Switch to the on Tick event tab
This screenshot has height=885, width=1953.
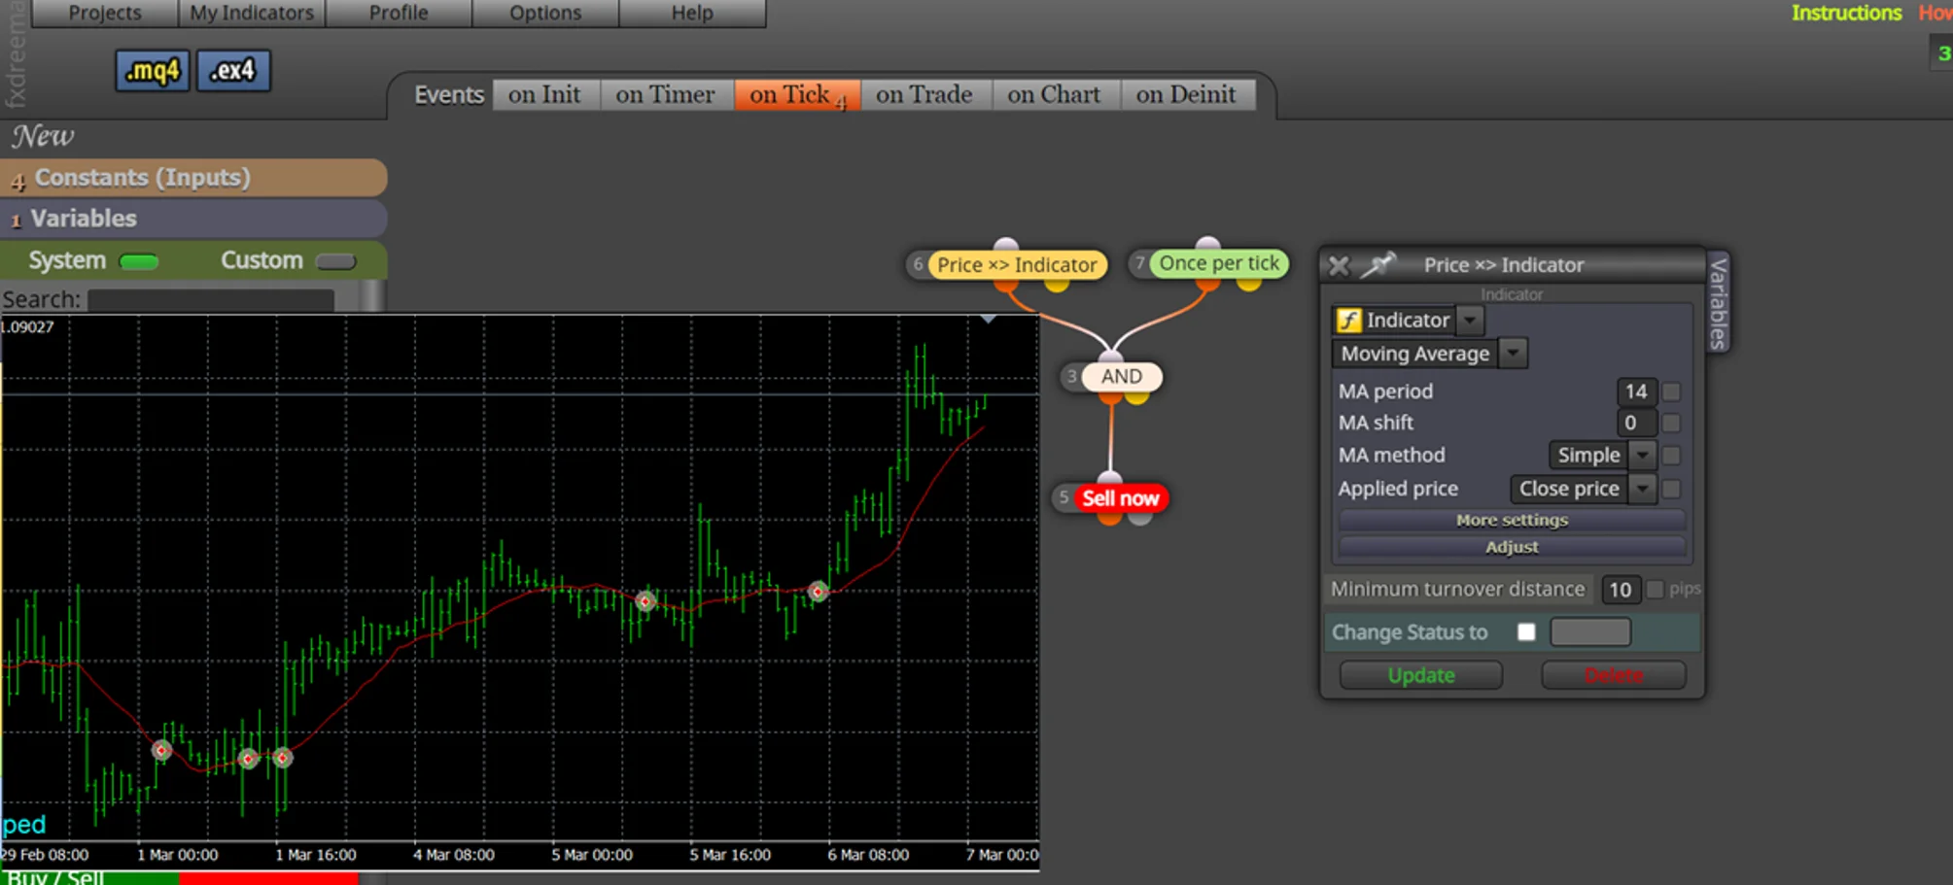pyautogui.click(x=797, y=95)
